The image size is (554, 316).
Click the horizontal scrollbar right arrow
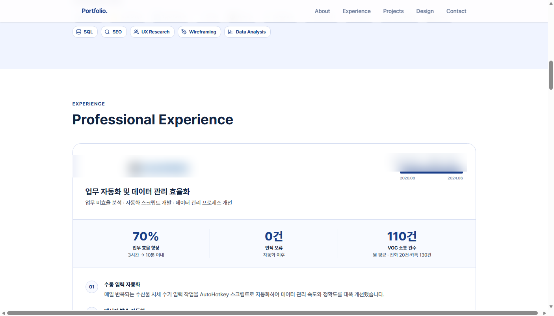545,313
